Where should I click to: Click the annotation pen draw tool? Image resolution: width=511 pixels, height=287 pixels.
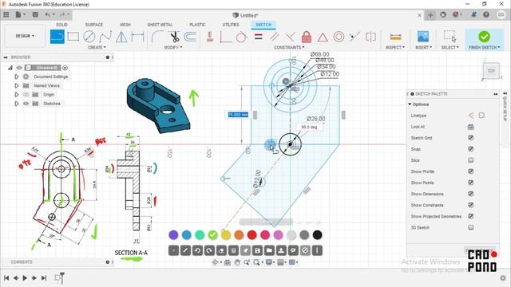(x=185, y=250)
